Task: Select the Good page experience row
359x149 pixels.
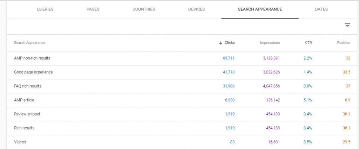Action: [183, 72]
